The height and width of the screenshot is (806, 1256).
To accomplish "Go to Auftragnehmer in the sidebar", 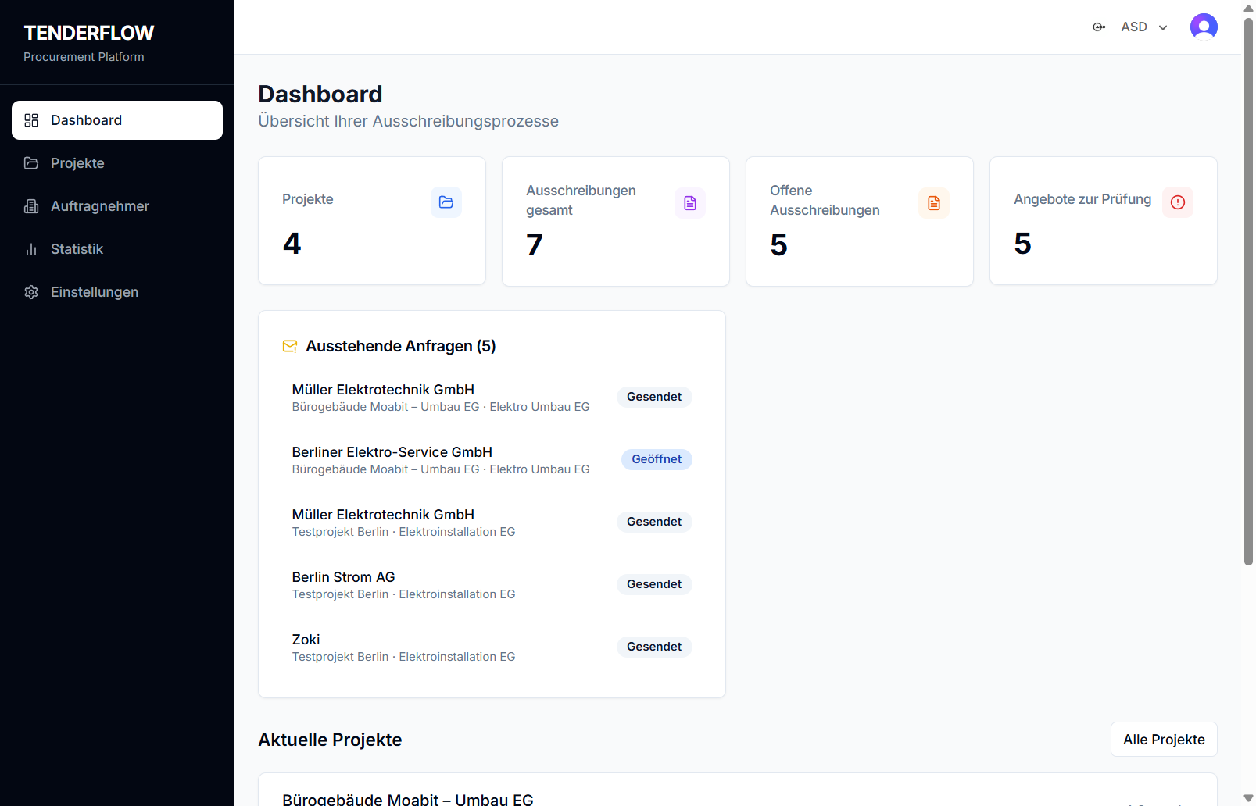I will tap(99, 206).
